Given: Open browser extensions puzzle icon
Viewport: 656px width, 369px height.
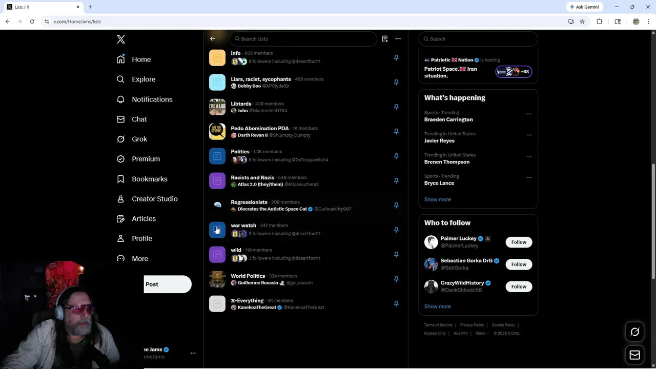Looking at the screenshot, I should click(600, 22).
